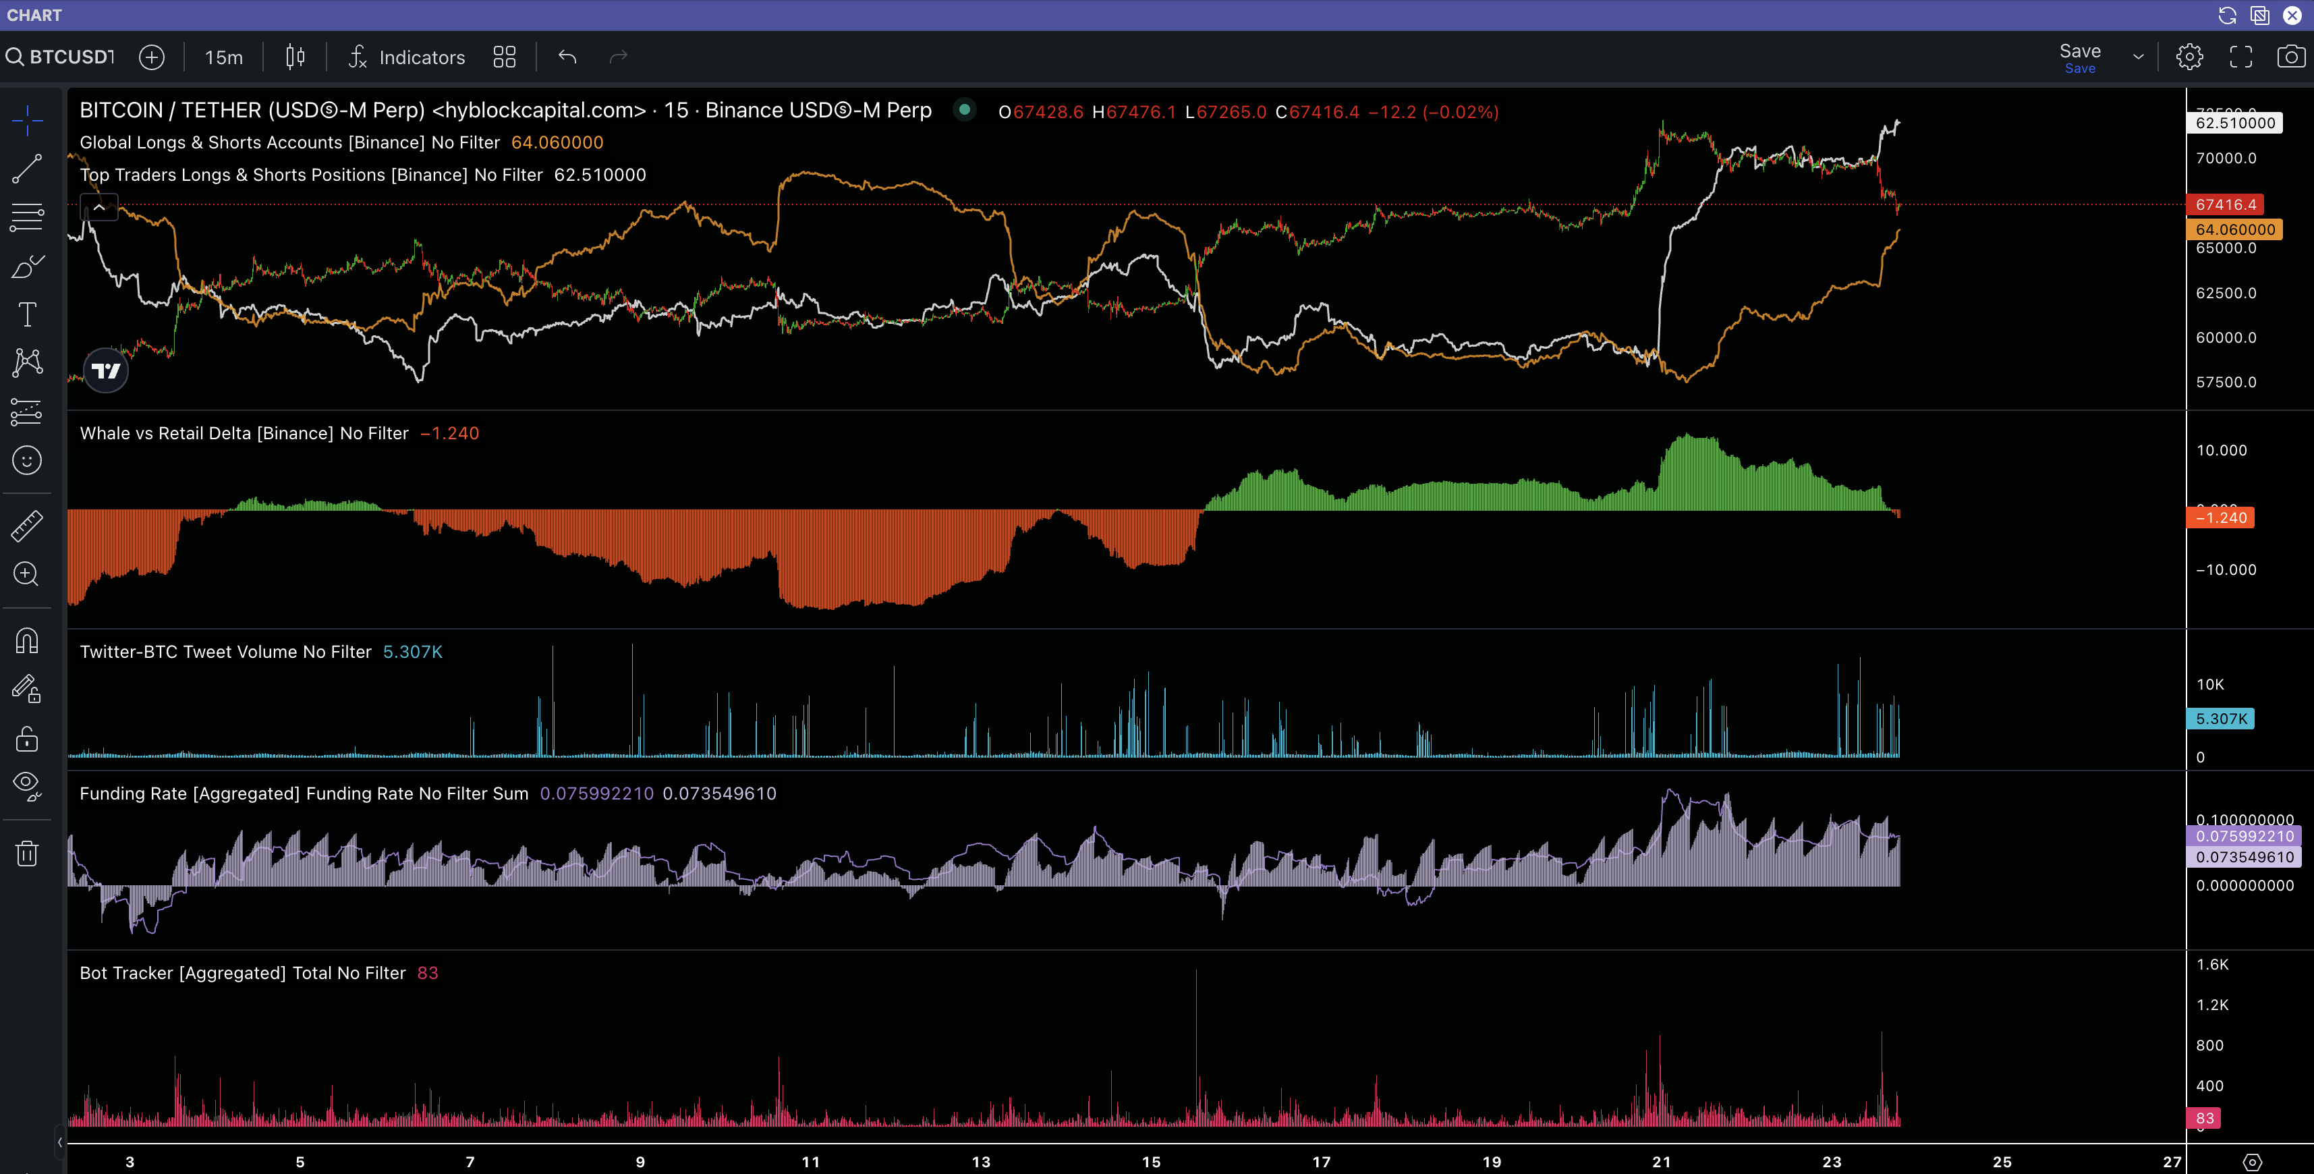This screenshot has height=1174, width=2314.
Task: Click the BTCUSDT symbol search field
Action: 61,57
